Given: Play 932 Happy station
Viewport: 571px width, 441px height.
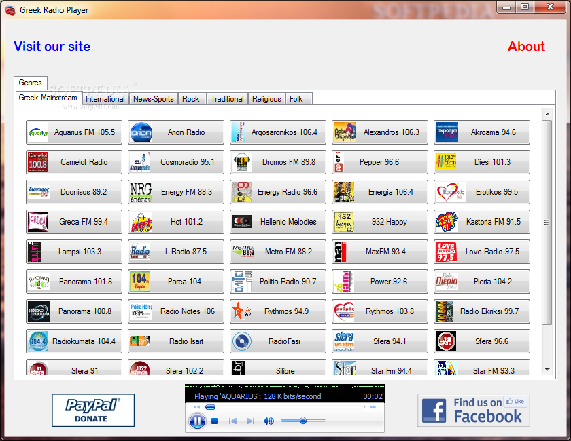Looking at the screenshot, I should pos(380,222).
